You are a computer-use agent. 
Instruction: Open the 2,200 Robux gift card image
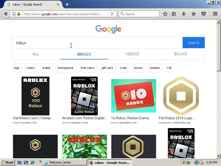point(84,96)
